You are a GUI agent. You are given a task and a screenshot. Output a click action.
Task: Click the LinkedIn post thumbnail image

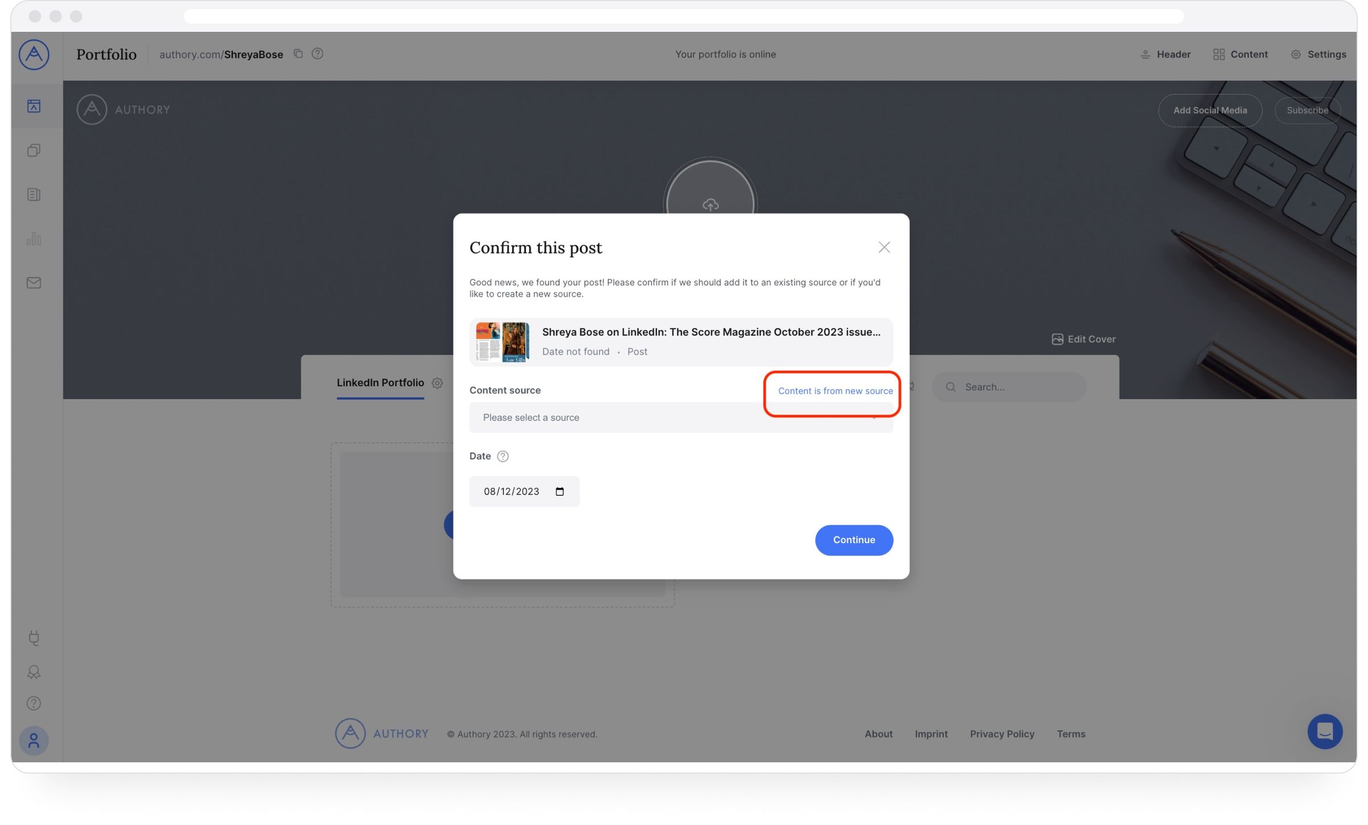[x=502, y=342]
